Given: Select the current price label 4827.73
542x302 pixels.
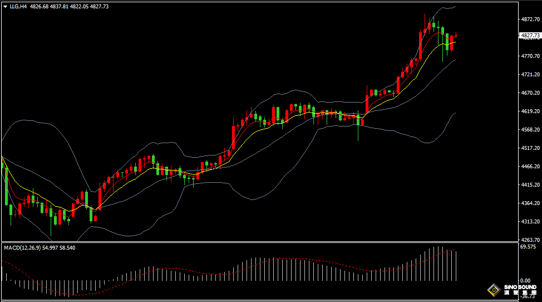Looking at the screenshot, I should pyautogui.click(x=530, y=35).
